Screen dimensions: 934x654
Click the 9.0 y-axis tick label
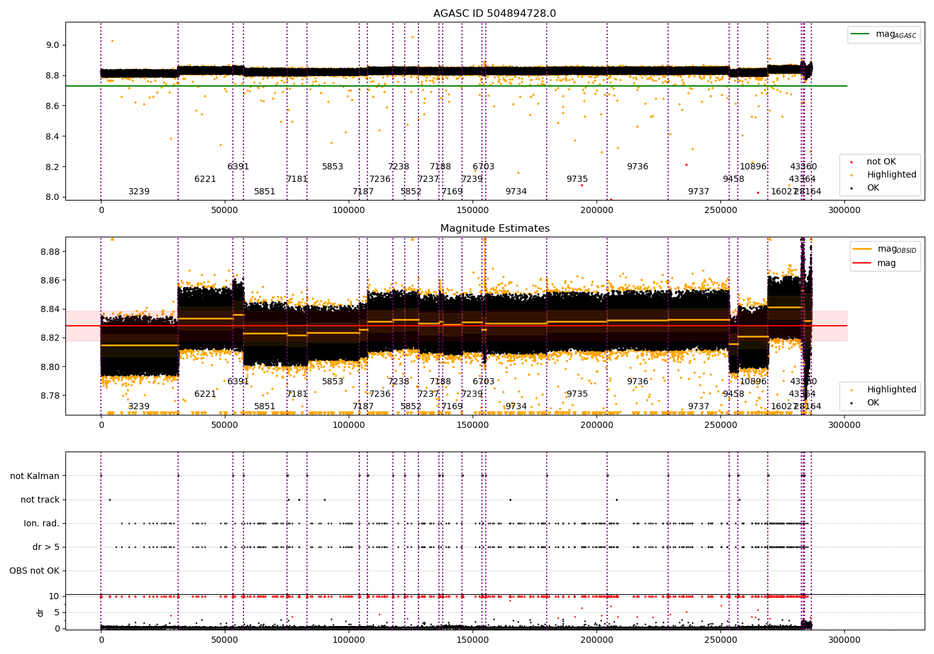(x=52, y=45)
